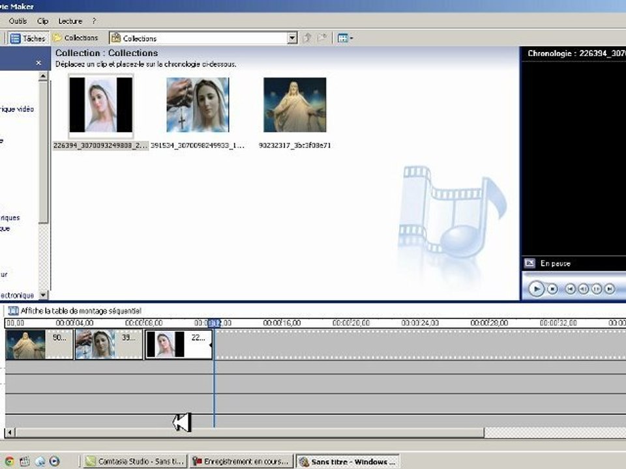
Task: Click the 391534_3070098249933_1... file name label
Action: [x=197, y=145]
